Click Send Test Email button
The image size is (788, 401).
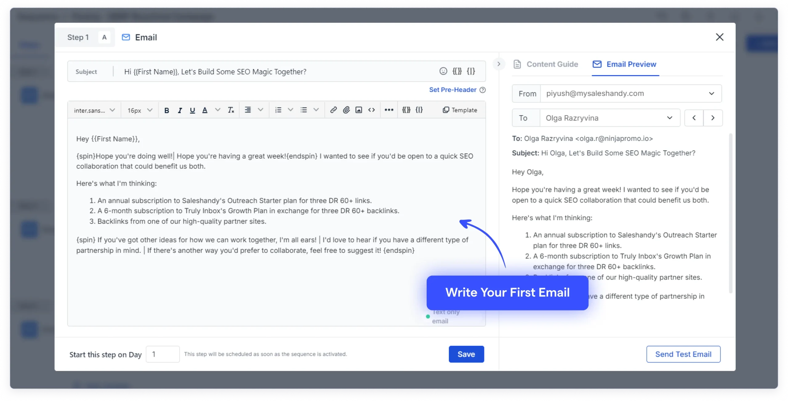click(x=683, y=354)
